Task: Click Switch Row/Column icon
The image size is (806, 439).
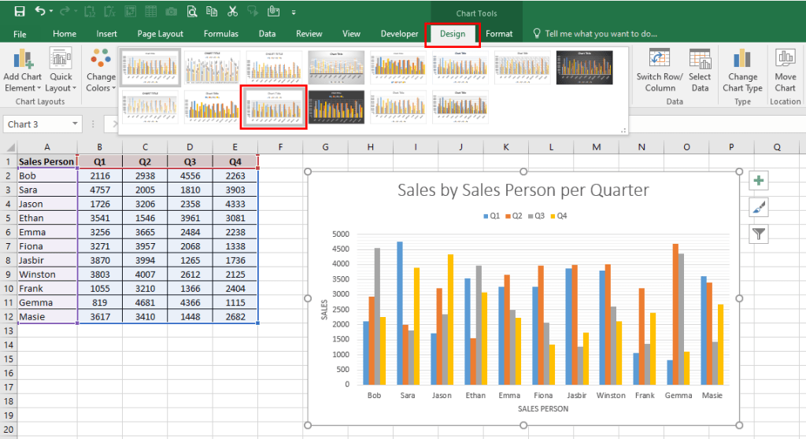Action: 659,59
